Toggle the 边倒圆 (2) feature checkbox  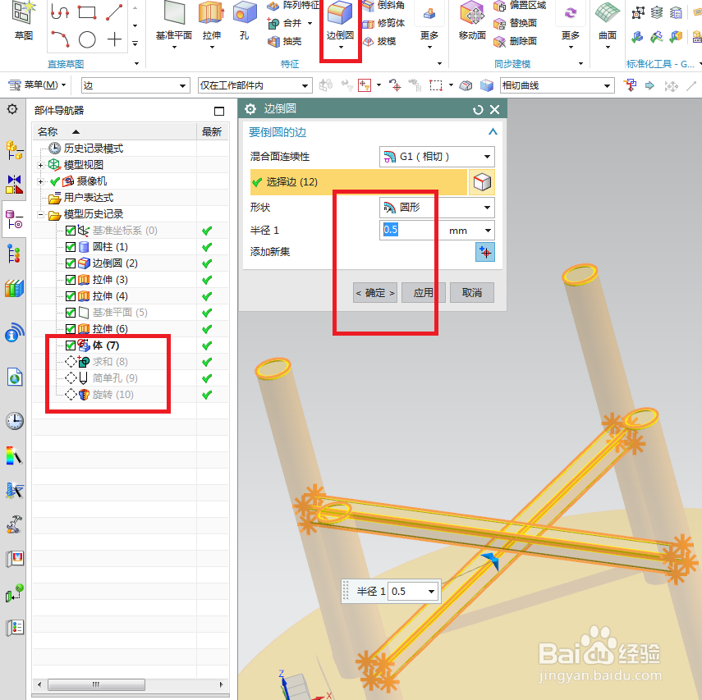pyautogui.click(x=71, y=263)
